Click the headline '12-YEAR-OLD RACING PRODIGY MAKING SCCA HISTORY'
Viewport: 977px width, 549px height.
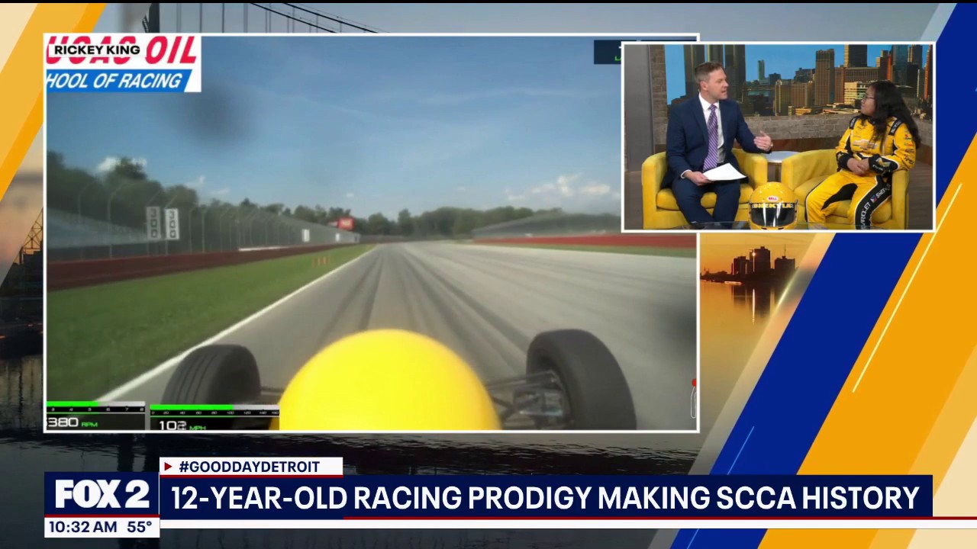(545, 497)
